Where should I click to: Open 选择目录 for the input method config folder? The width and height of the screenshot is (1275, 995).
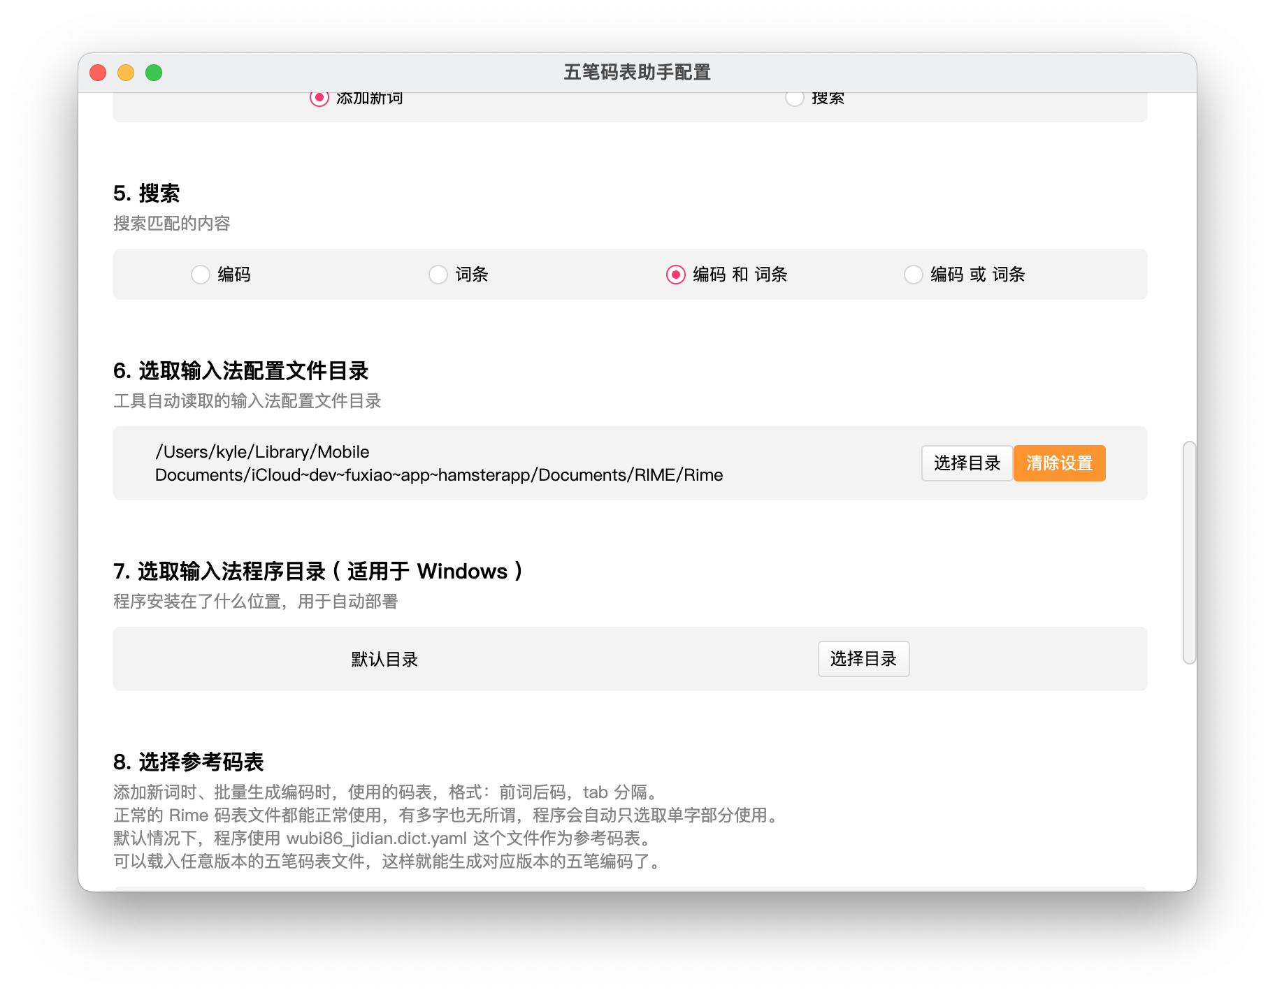966,463
